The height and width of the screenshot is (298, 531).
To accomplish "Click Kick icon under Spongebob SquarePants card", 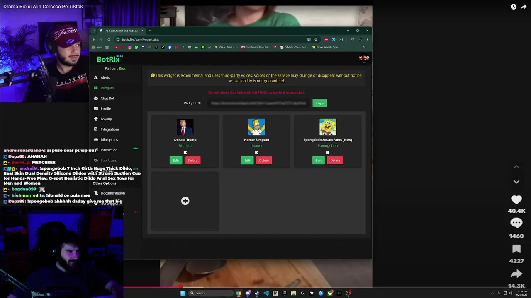I will pyautogui.click(x=328, y=152).
